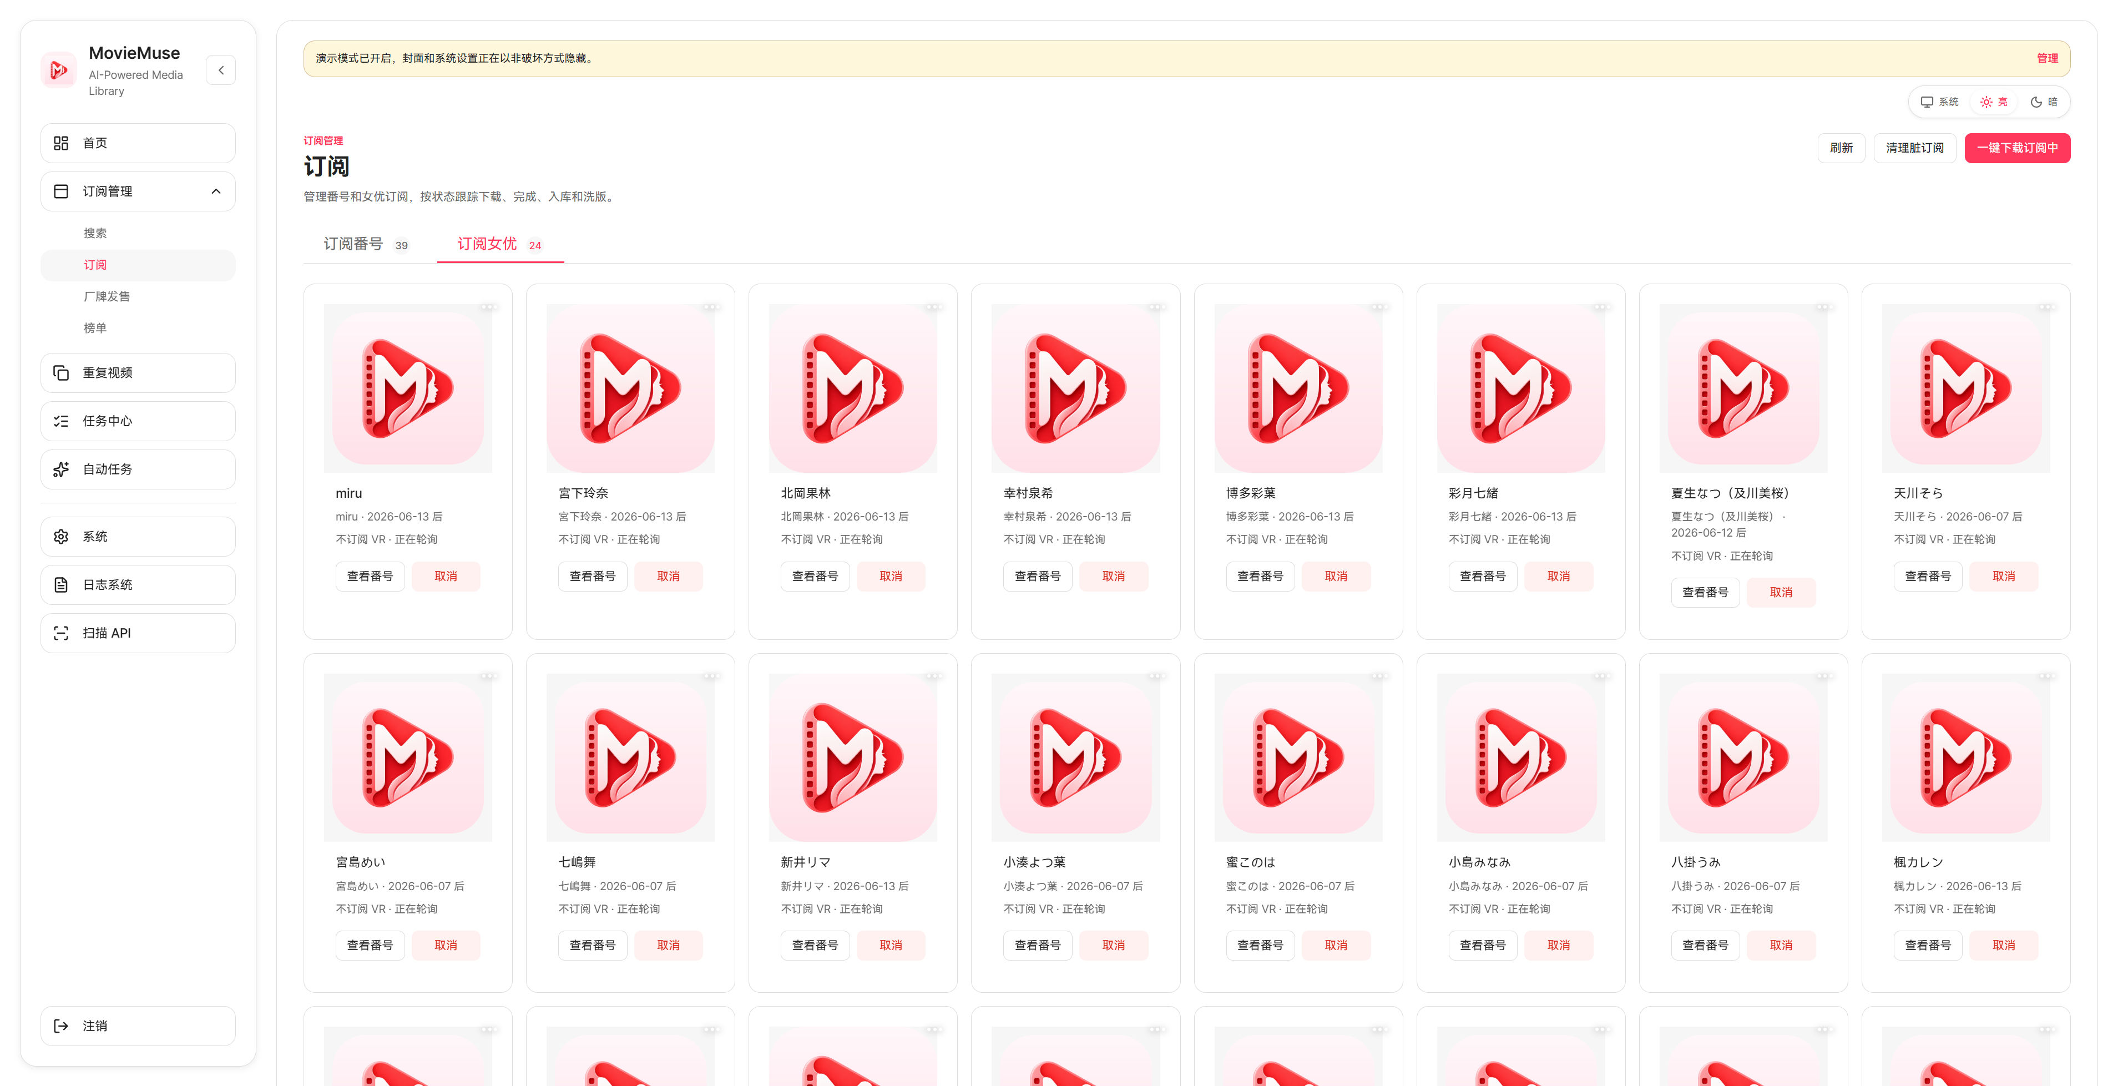The image size is (2118, 1086).
Task: Click 查看番号 on 夏生なつ card
Action: point(1705,593)
